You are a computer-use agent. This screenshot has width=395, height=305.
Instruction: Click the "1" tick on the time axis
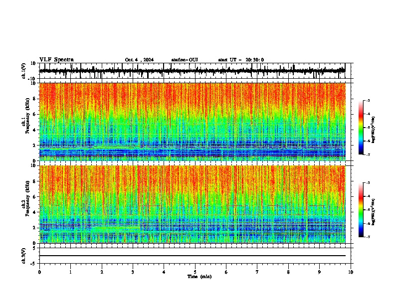pyautogui.click(x=70, y=272)
